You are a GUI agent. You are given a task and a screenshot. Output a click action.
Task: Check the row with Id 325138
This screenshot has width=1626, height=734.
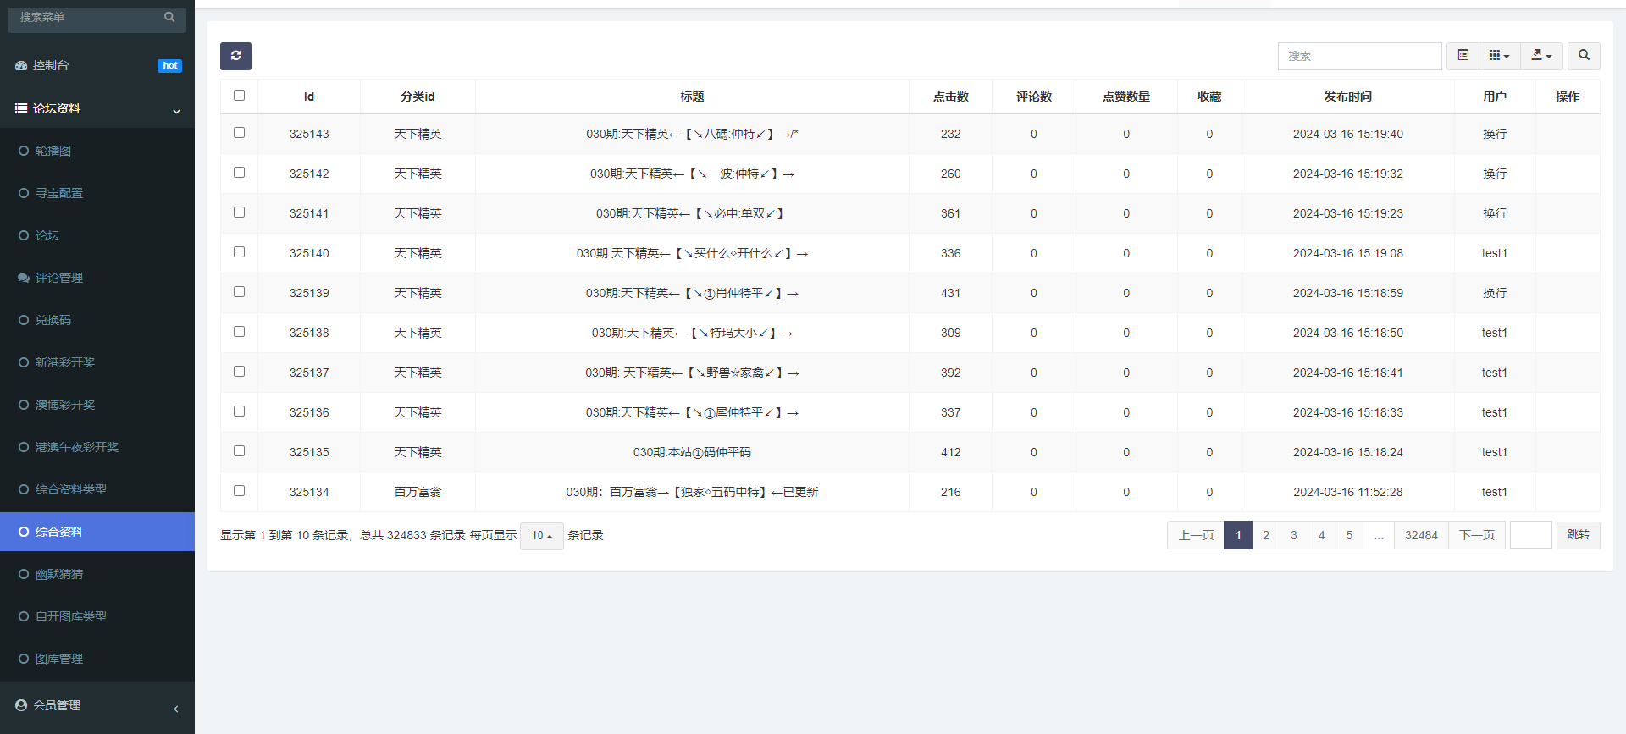tap(239, 332)
